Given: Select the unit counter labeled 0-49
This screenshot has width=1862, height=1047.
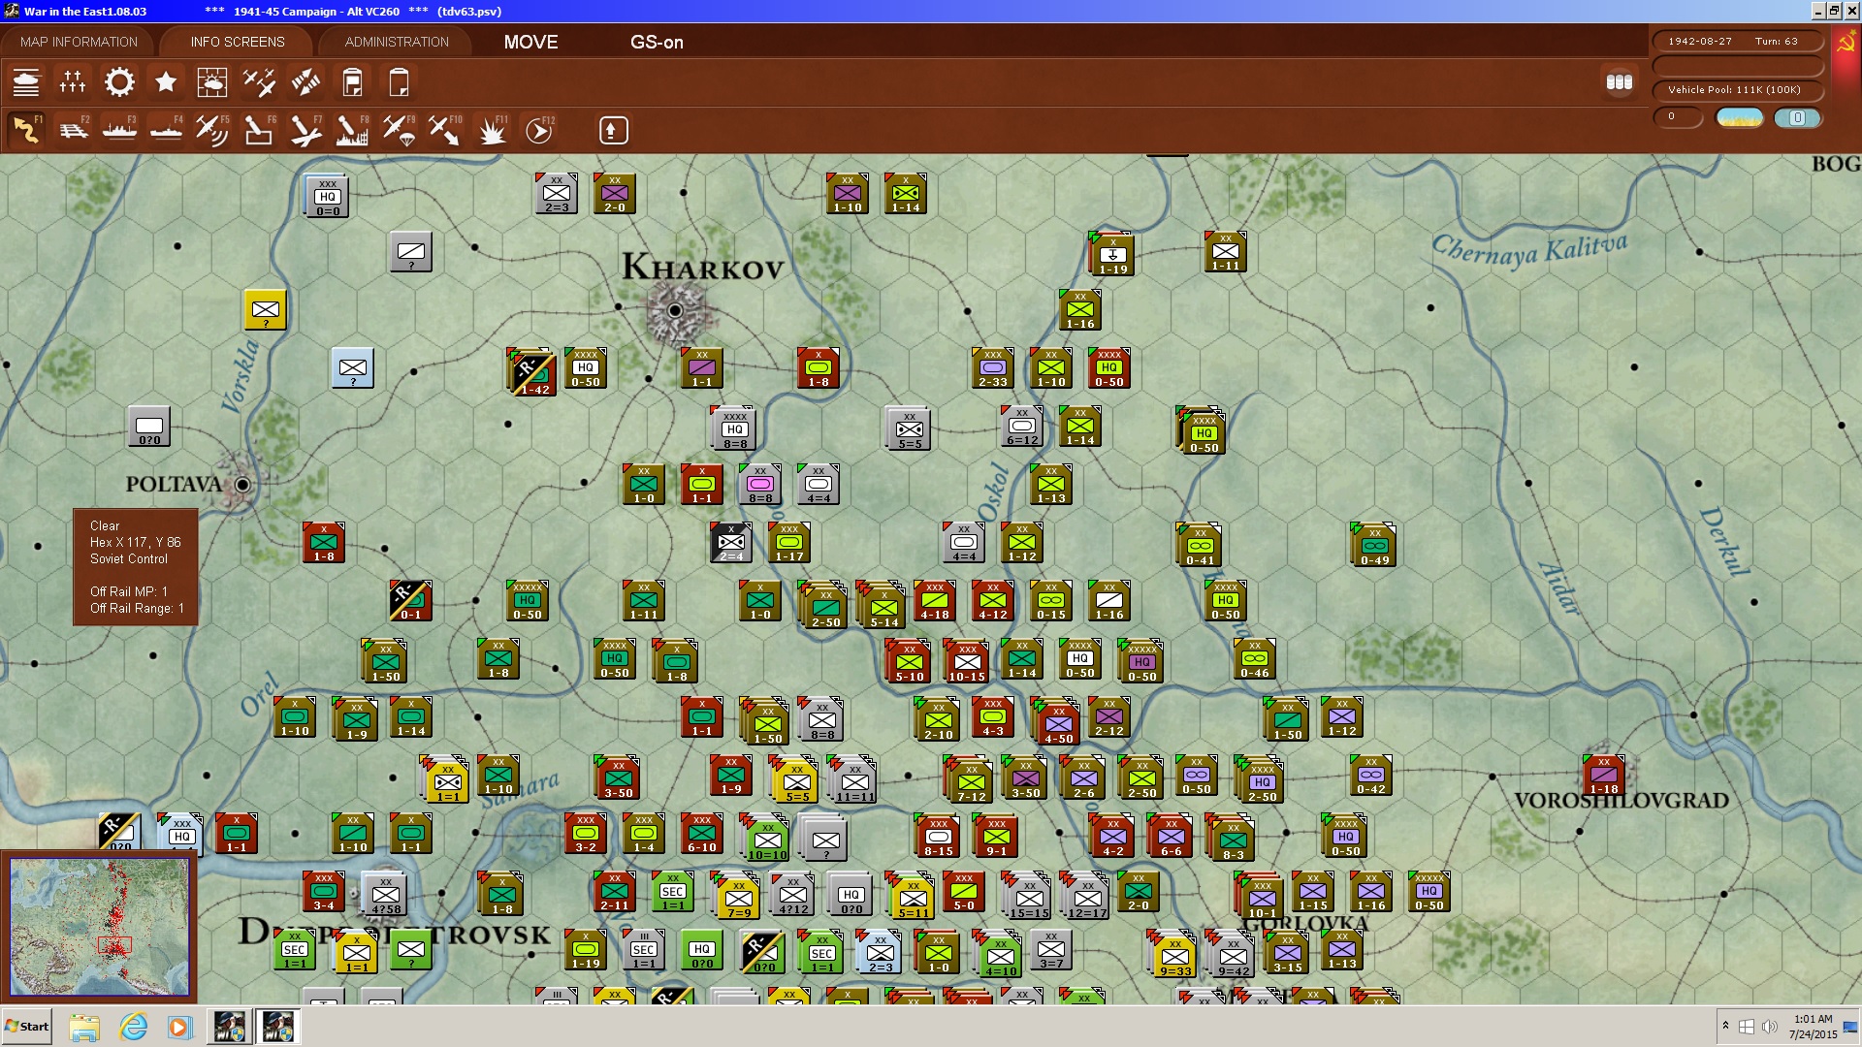Looking at the screenshot, I should point(1373,545).
